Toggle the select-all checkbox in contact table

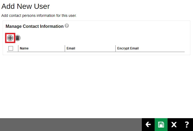click(x=11, y=48)
